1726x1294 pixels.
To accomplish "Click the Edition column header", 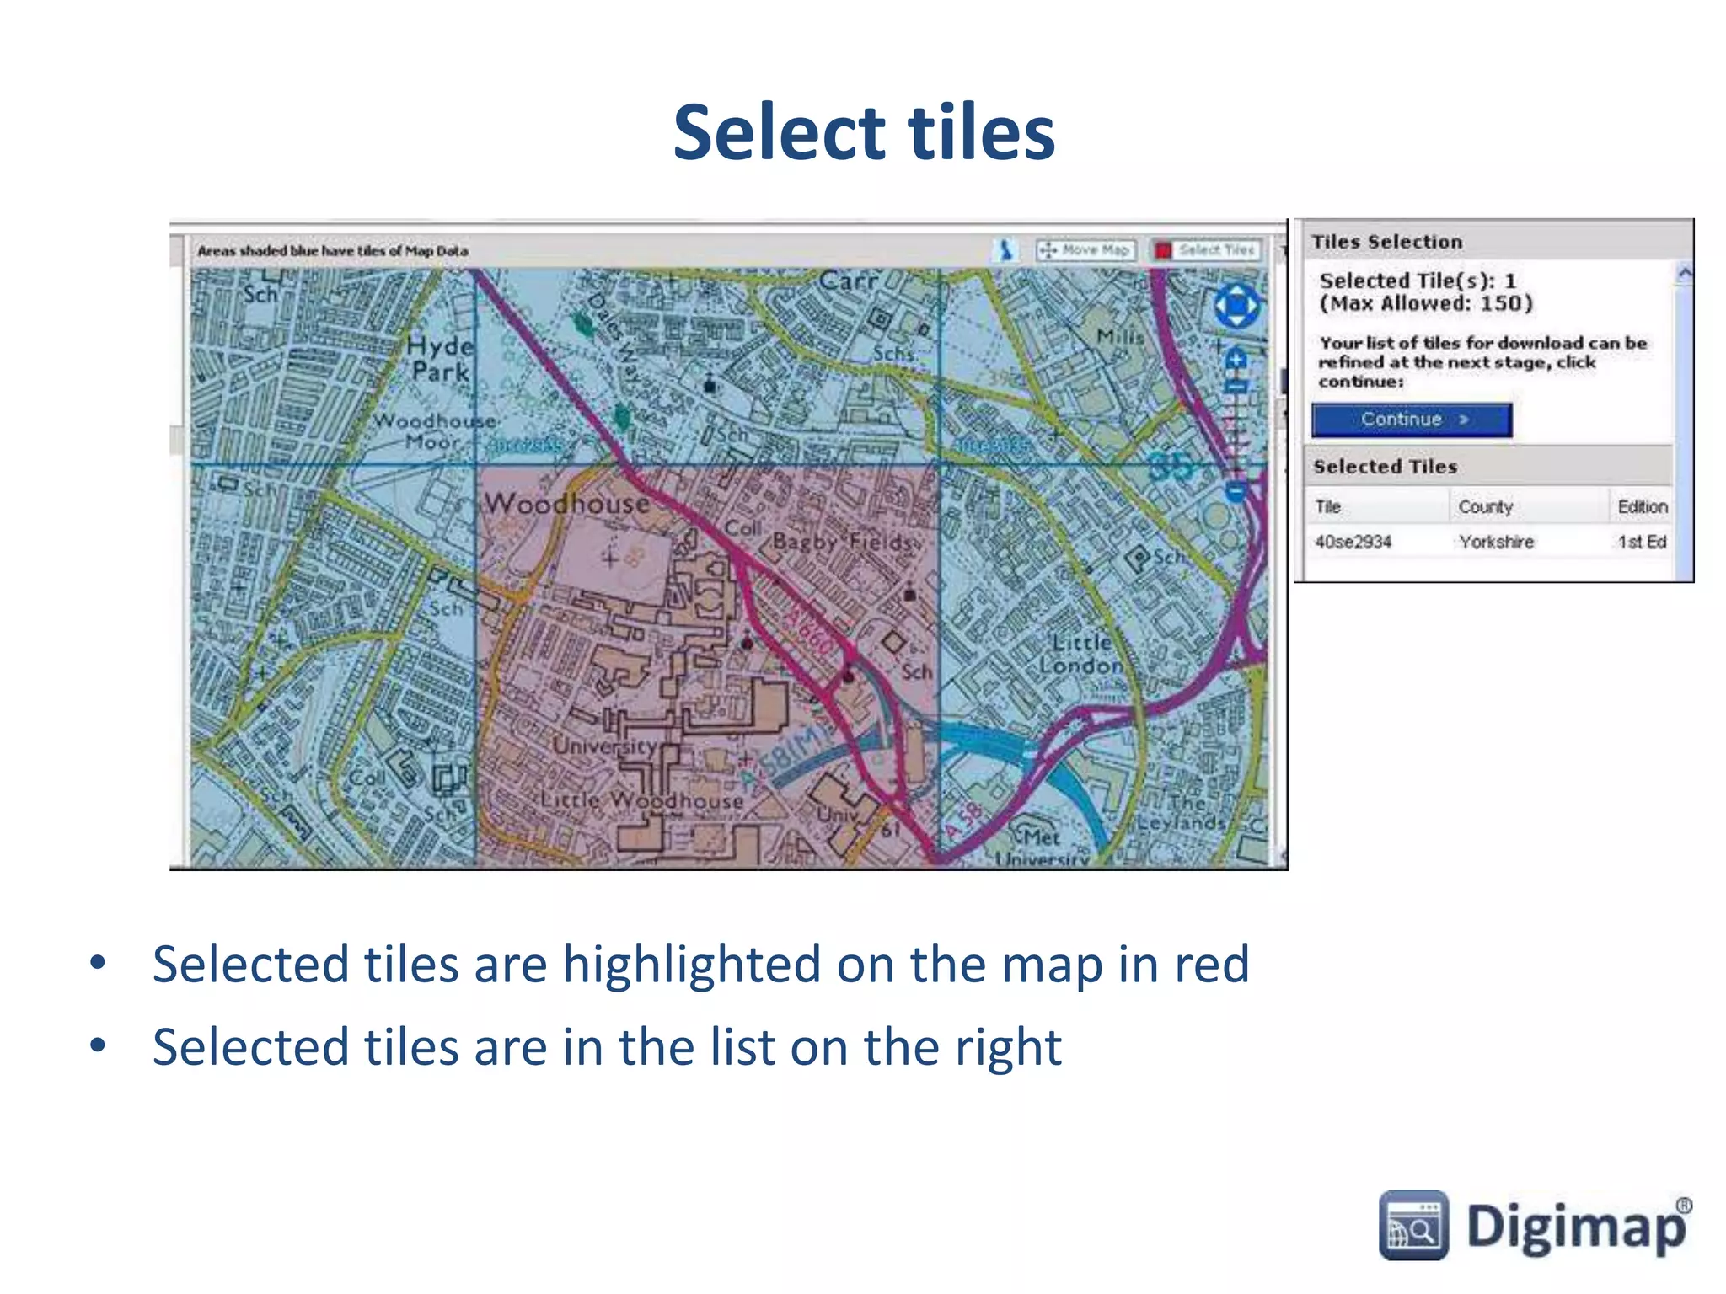I will (1641, 506).
